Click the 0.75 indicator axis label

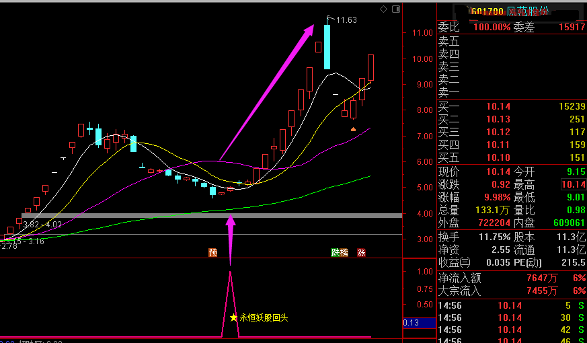[x=425, y=289]
